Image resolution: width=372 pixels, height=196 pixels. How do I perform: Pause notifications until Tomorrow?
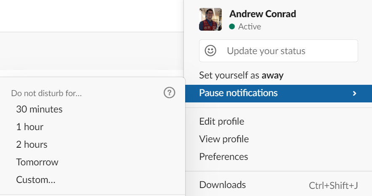pos(37,162)
